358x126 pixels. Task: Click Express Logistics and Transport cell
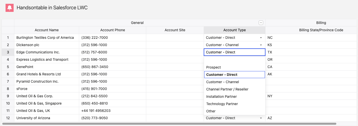(47, 59)
